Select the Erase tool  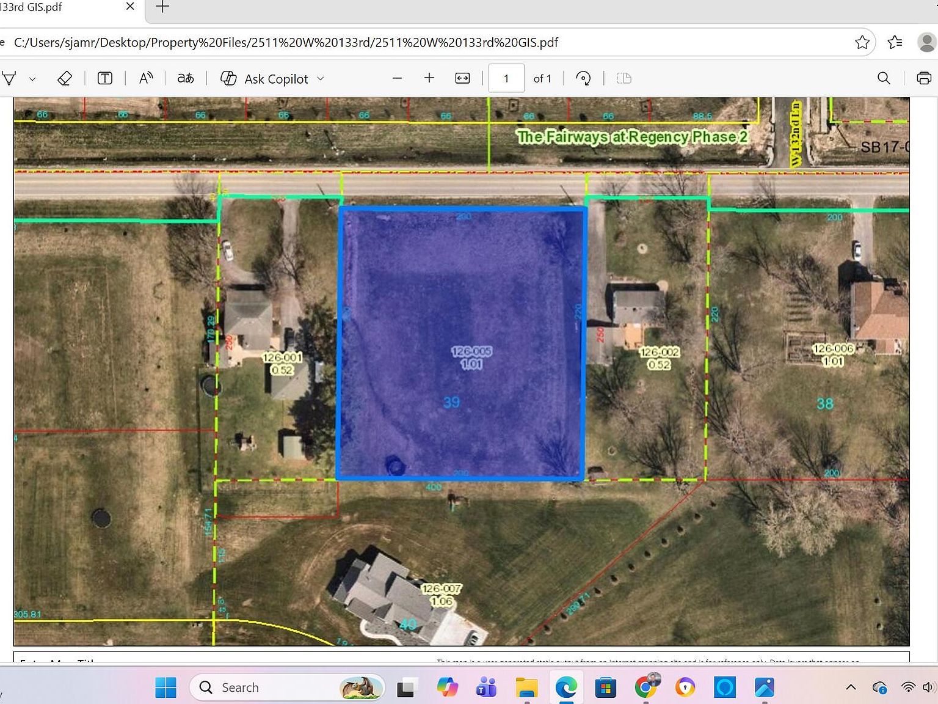click(65, 78)
